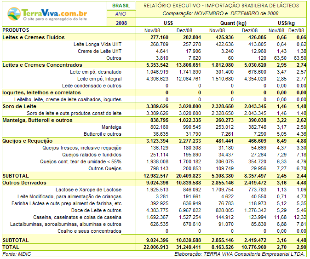
Task: Select value 11,68 in Caseína row
Action: (x=280, y=217)
